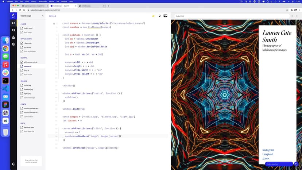Toggle the preview layout icon

(165, 16)
